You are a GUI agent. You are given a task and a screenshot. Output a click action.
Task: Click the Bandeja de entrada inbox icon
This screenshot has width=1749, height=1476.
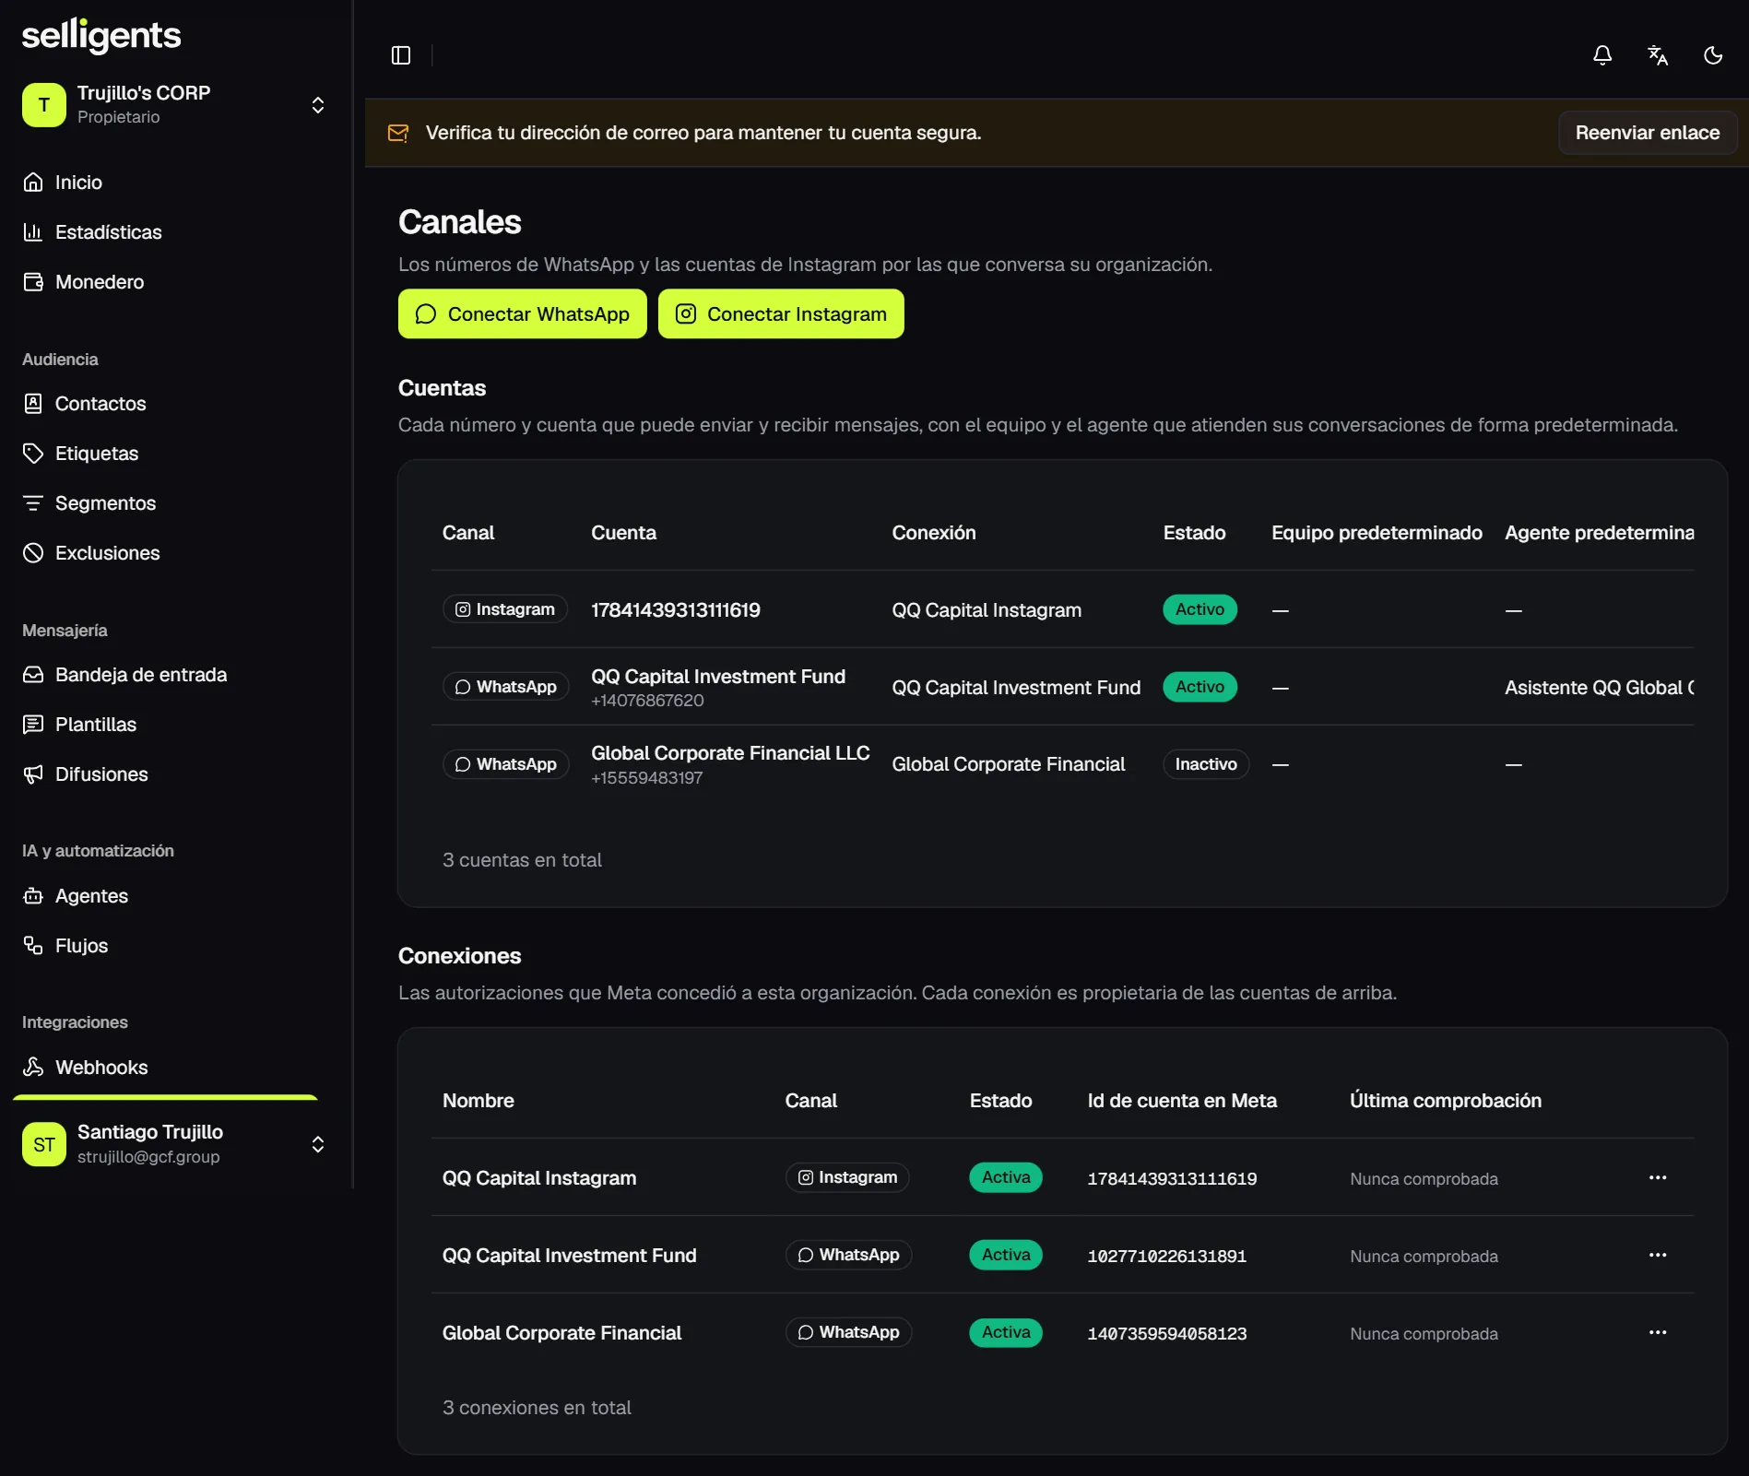tap(33, 675)
